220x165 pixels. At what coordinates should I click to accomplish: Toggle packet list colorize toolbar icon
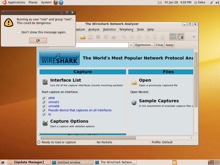click(173, 37)
